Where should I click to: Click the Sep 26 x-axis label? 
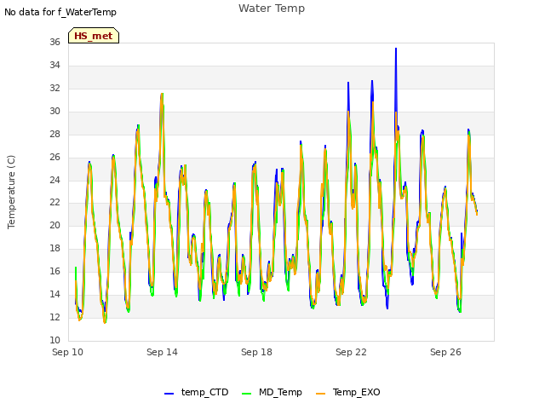coord(445,352)
